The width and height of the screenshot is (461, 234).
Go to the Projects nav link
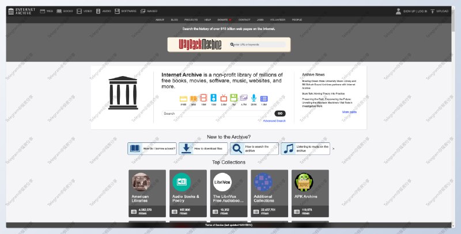191,20
